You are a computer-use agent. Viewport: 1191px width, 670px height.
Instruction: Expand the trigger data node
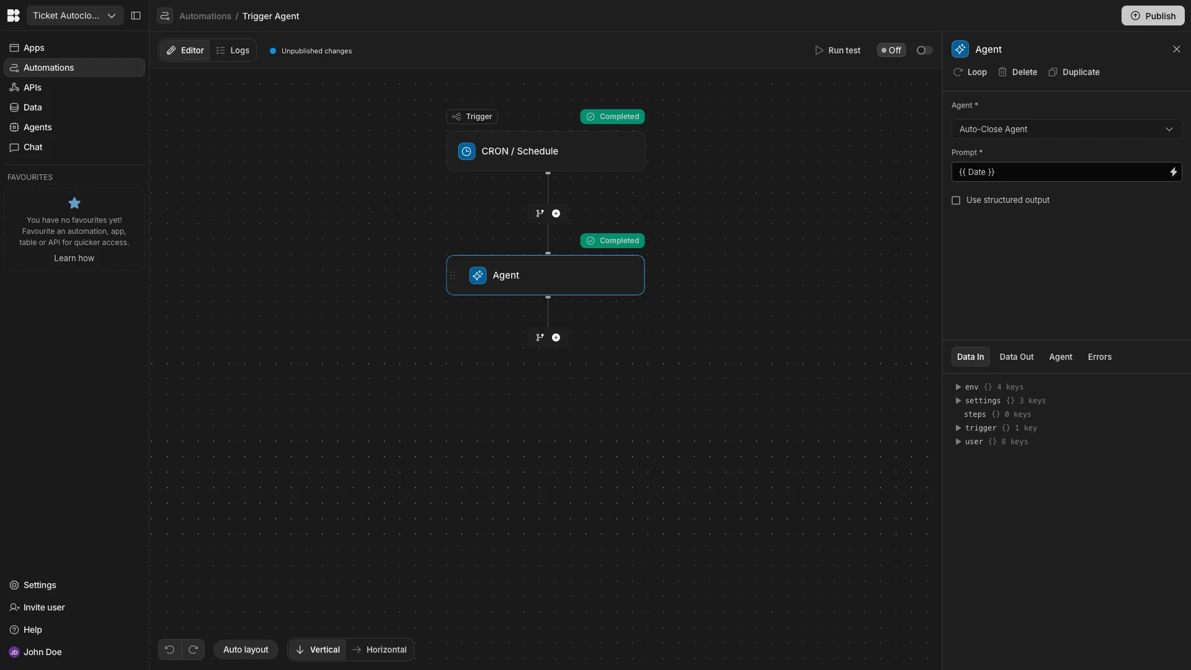tap(958, 428)
